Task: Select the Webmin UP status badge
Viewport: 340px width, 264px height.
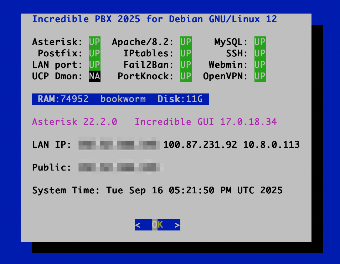Action: [x=260, y=65]
